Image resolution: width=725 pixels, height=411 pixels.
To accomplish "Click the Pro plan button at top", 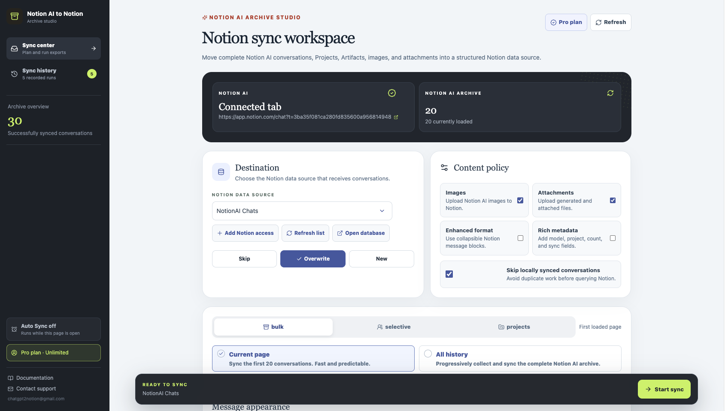I will tap(566, 22).
